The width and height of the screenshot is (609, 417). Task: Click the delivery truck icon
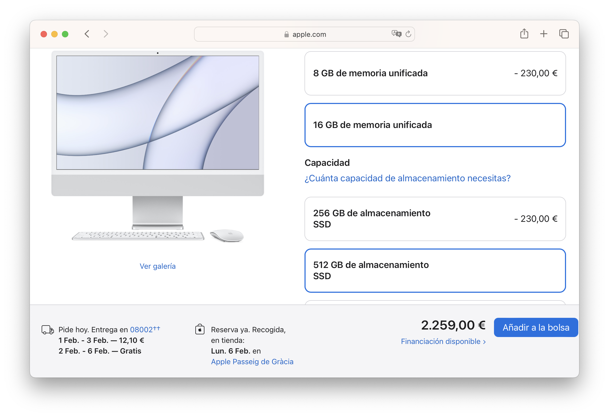48,330
